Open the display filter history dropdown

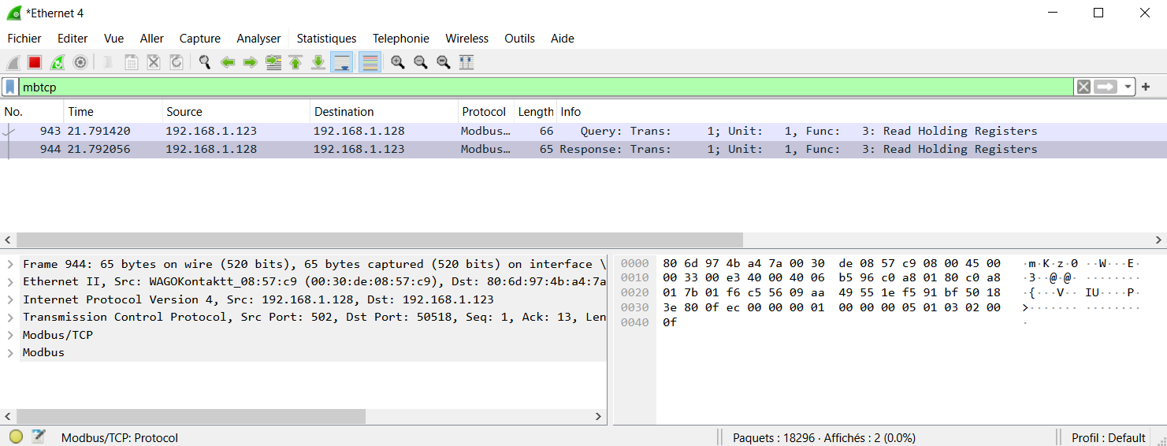[1128, 87]
